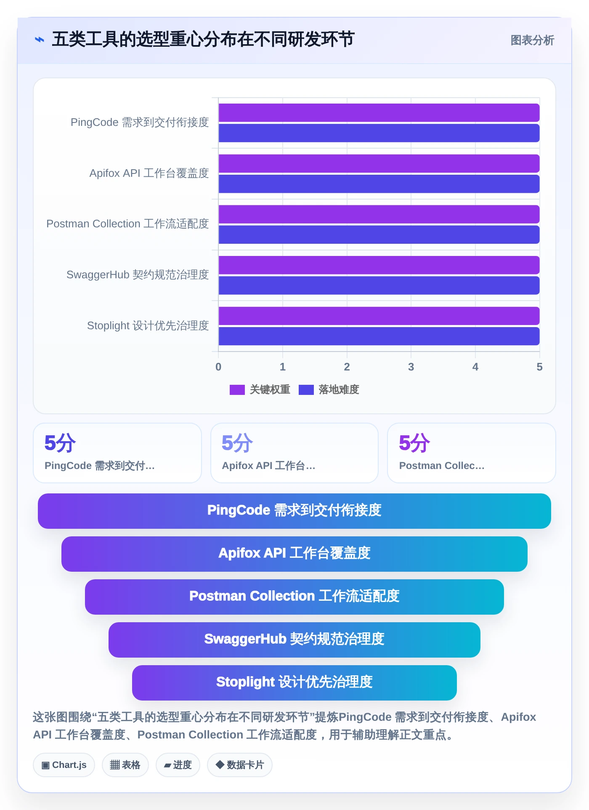Image resolution: width=589 pixels, height=810 pixels.
Task: Click the Stoplight 设计优先治理度 funnel bar
Action: (x=294, y=683)
